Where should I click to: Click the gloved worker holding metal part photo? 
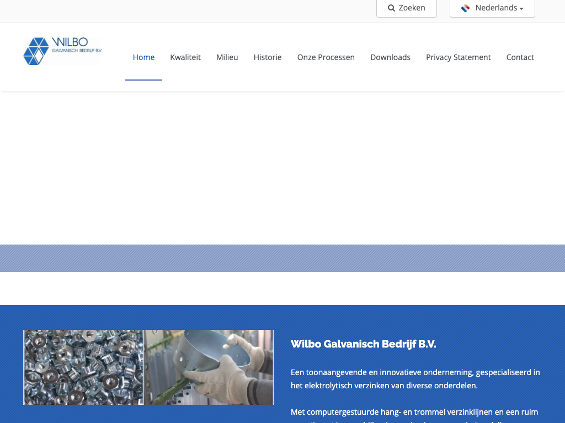pyautogui.click(x=210, y=367)
